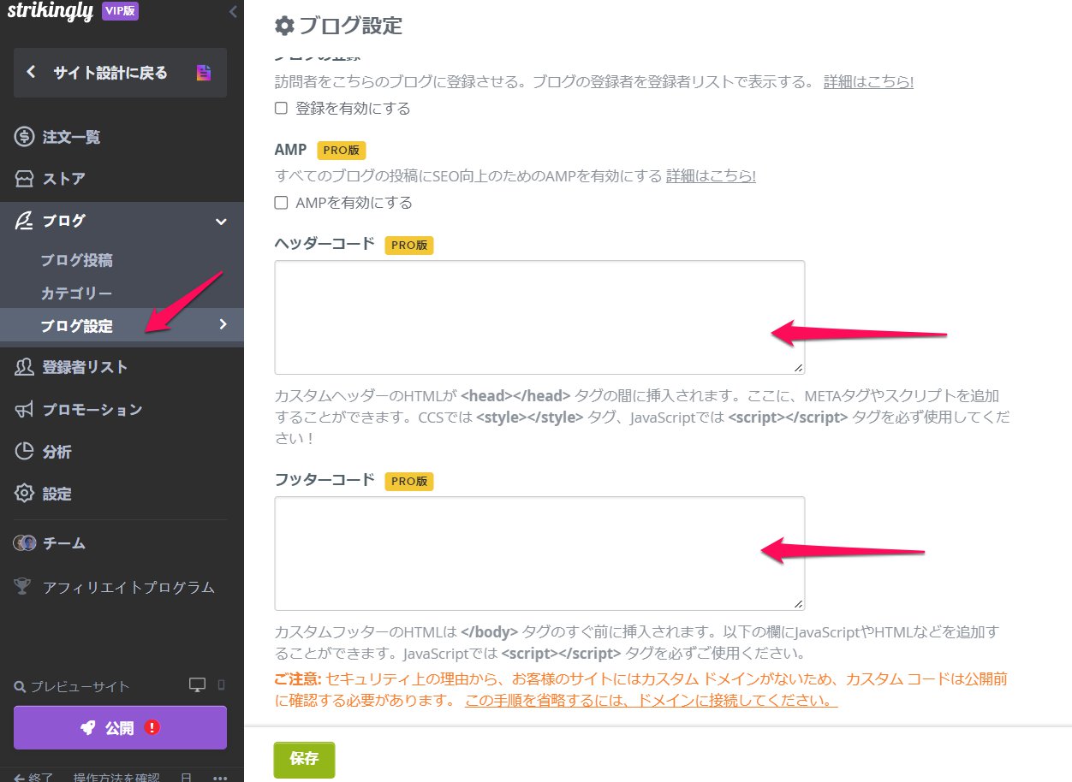
Task: Click the avatar icon beside チーム
Action: [x=24, y=543]
